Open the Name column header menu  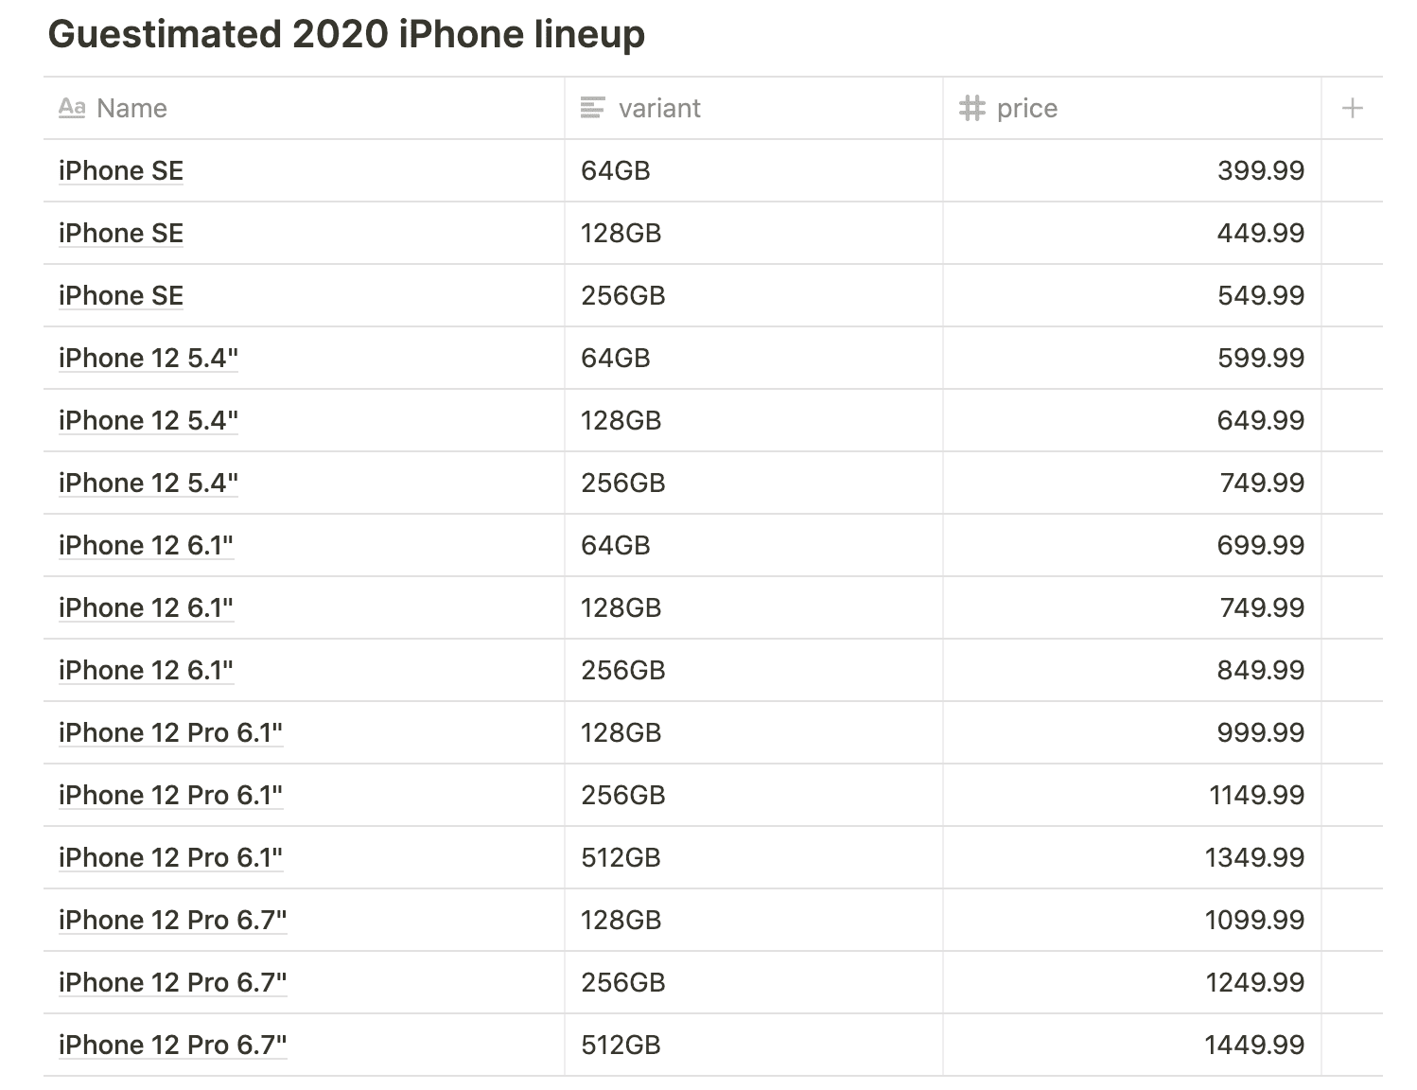(304, 108)
